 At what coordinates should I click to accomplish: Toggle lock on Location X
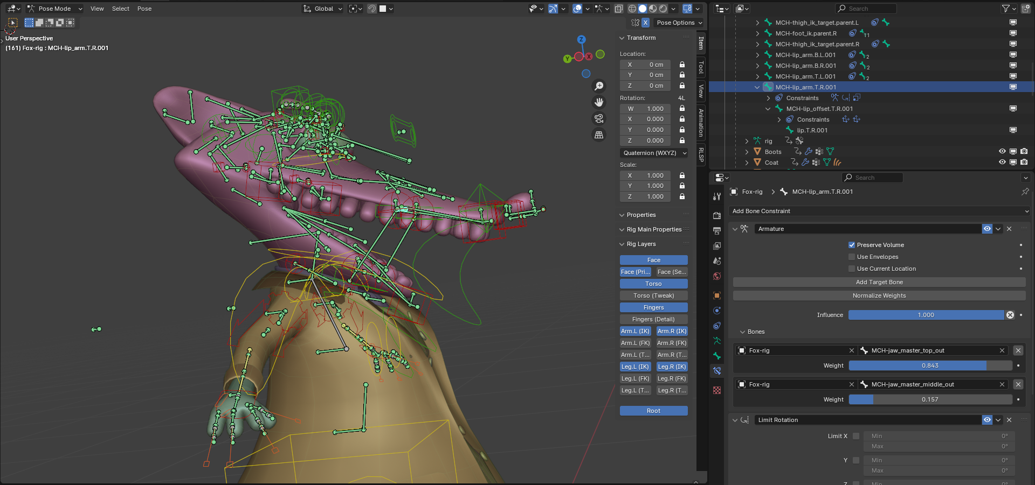pyautogui.click(x=682, y=65)
